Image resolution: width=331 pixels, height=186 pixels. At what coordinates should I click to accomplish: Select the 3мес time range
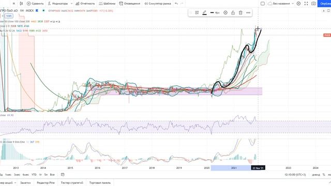coord(17,175)
